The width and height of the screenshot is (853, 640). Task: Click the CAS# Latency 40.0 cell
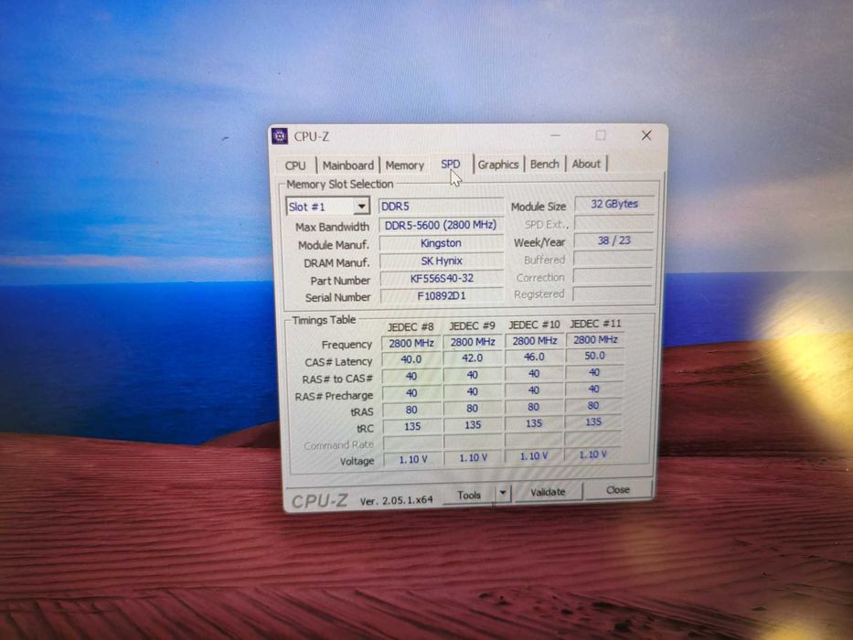click(411, 359)
